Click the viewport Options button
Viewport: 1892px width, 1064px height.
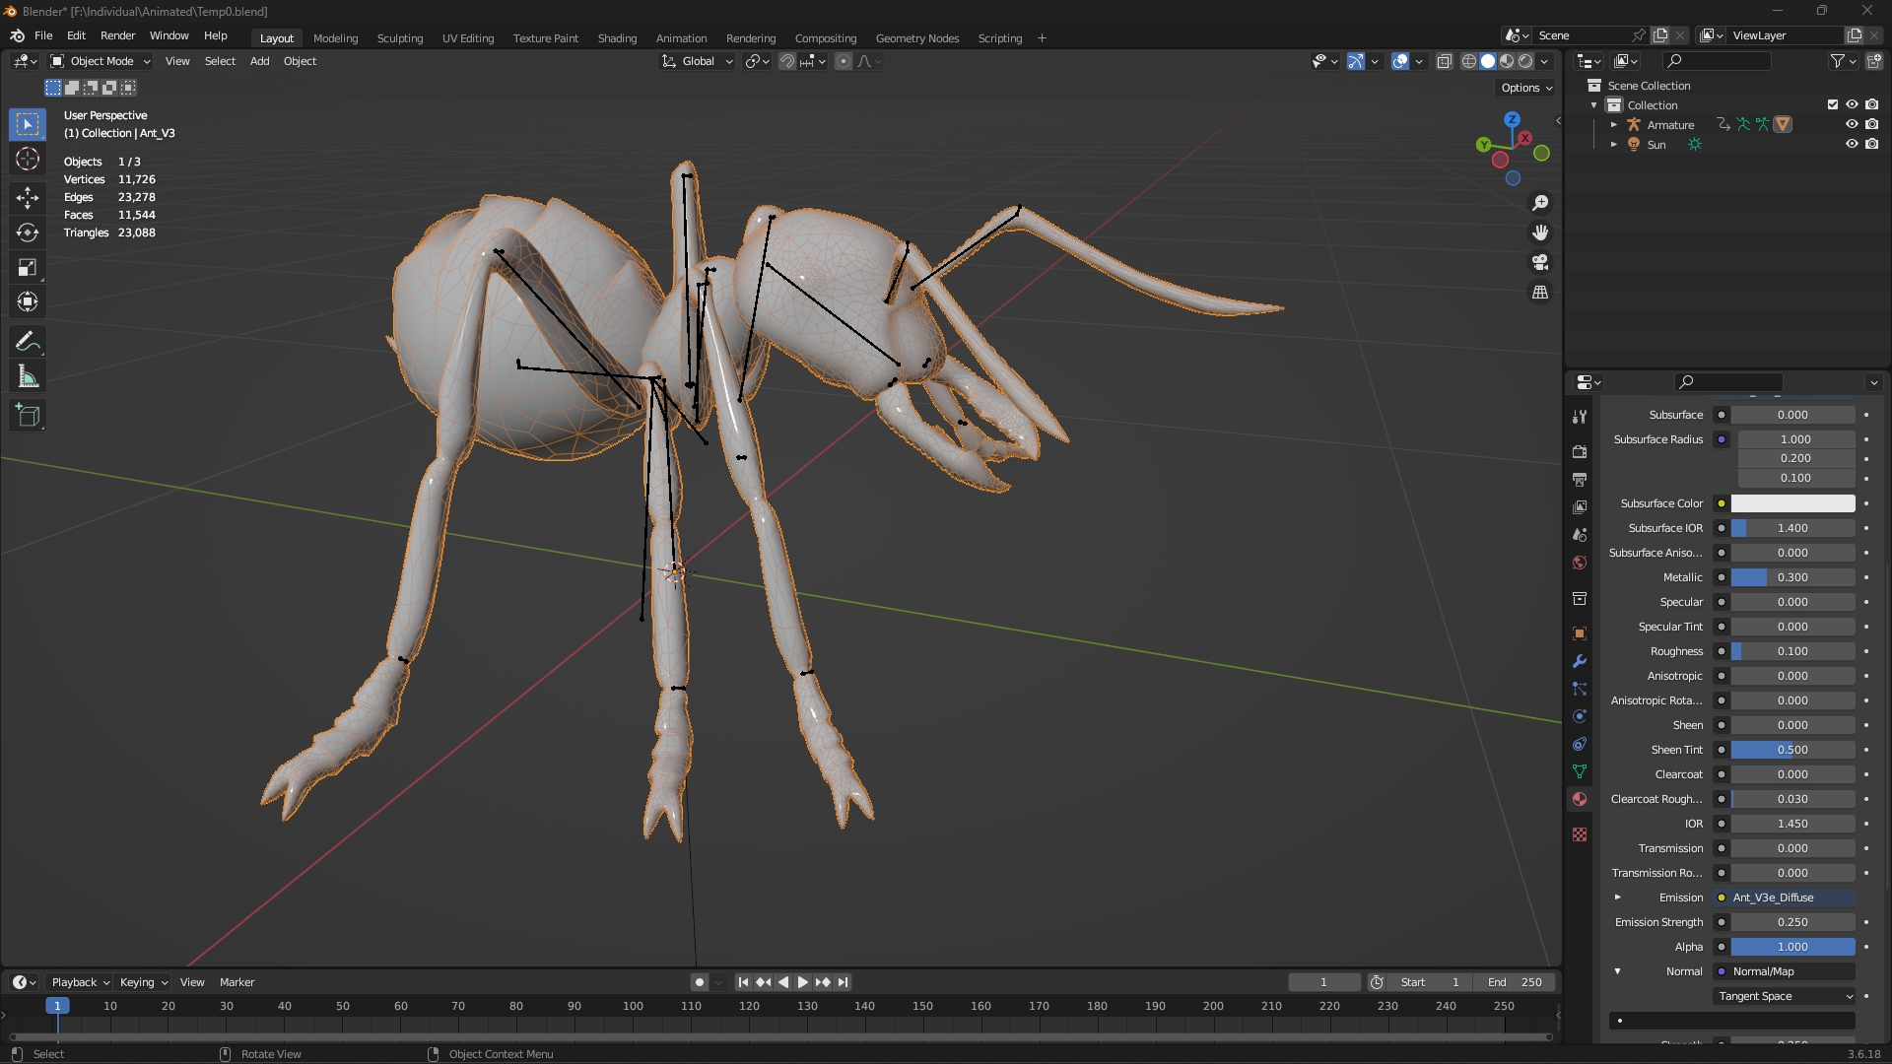click(x=1525, y=88)
